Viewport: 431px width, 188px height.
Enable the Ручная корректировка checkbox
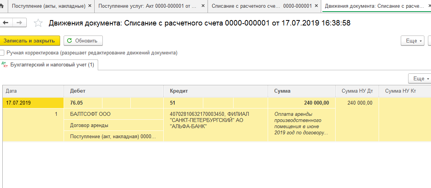coord(2,53)
